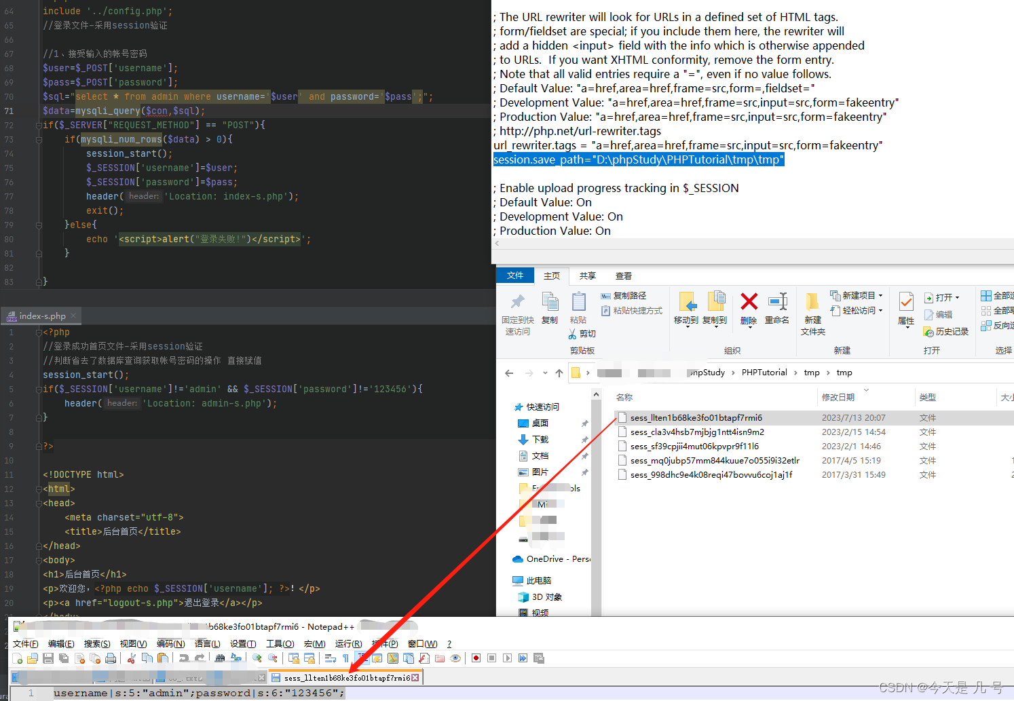Screen dimensions: 1014x701
Task: Click History button in Explorer ribbon
Action: coord(946,332)
